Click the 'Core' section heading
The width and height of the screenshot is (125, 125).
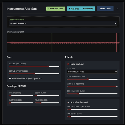[x=9, y=57]
